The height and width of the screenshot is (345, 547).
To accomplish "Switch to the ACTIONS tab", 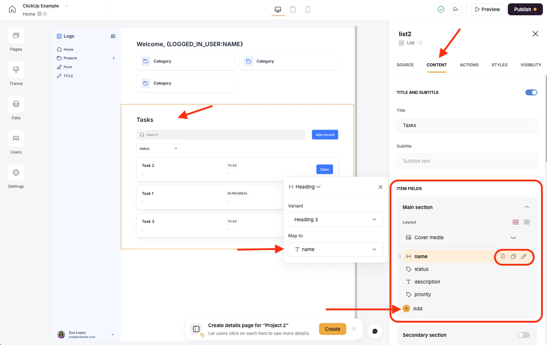I will pyautogui.click(x=469, y=65).
